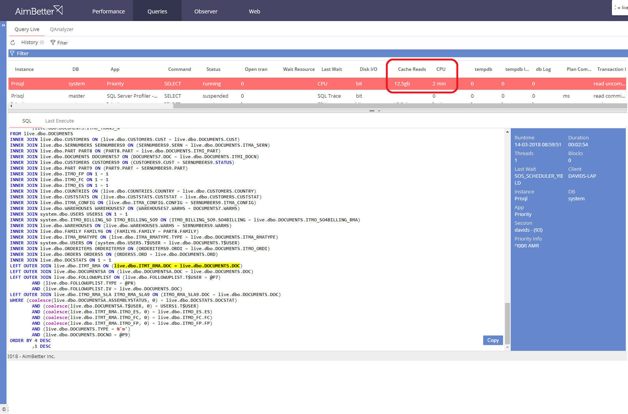Sort by Disk I/O column header
This screenshot has width=628, height=414.
click(x=368, y=69)
